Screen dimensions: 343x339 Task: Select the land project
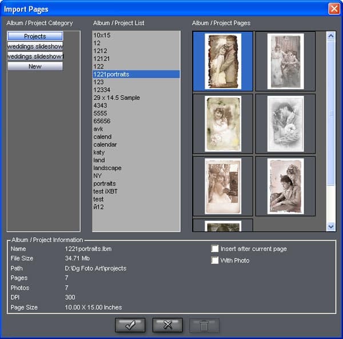136,160
